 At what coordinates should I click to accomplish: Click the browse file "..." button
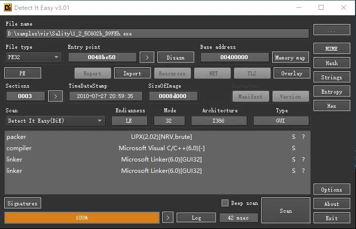(x=331, y=31)
